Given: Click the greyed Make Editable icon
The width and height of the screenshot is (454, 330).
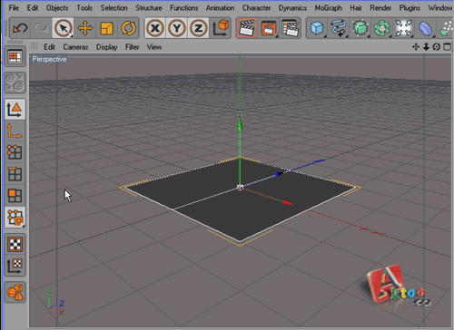Looking at the screenshot, I should point(15,82).
